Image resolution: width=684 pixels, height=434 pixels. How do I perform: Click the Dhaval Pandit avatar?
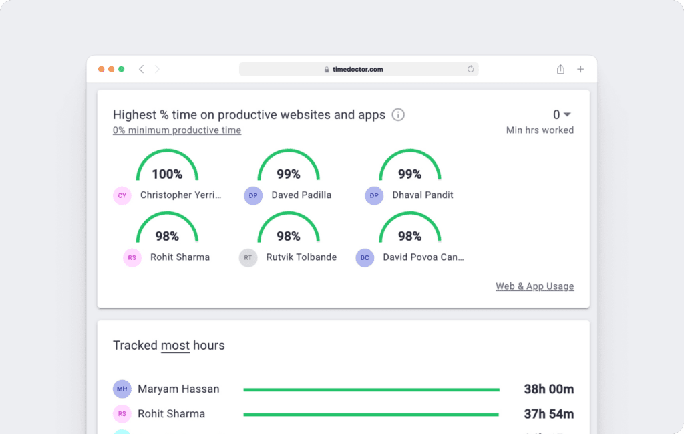(373, 195)
